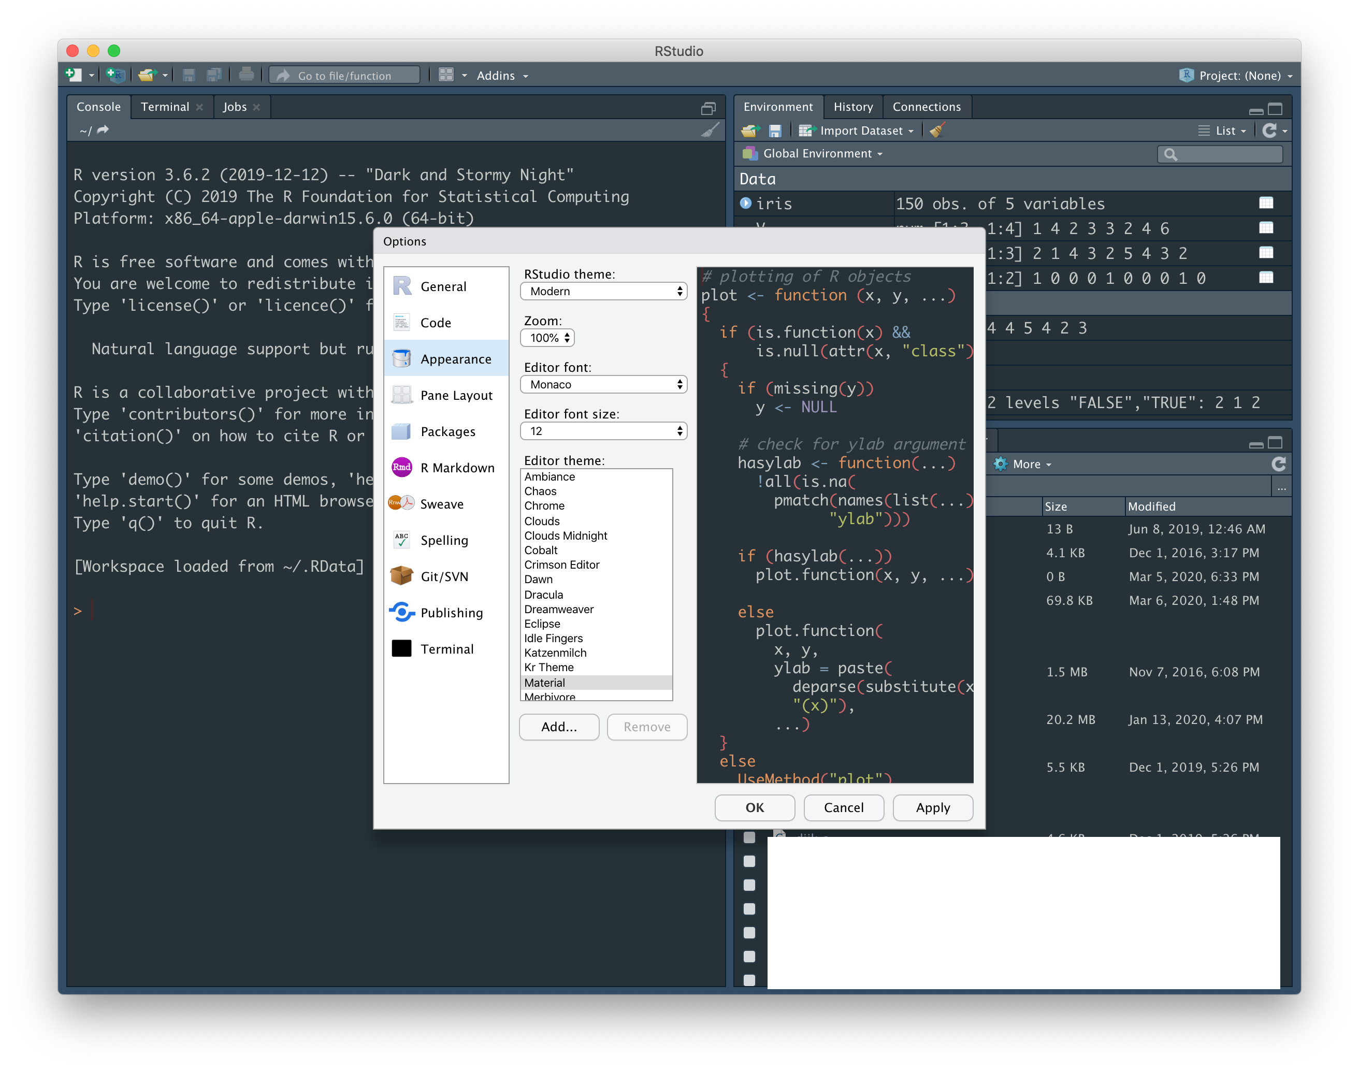Check the topmost visible file checkbox

coord(749,838)
